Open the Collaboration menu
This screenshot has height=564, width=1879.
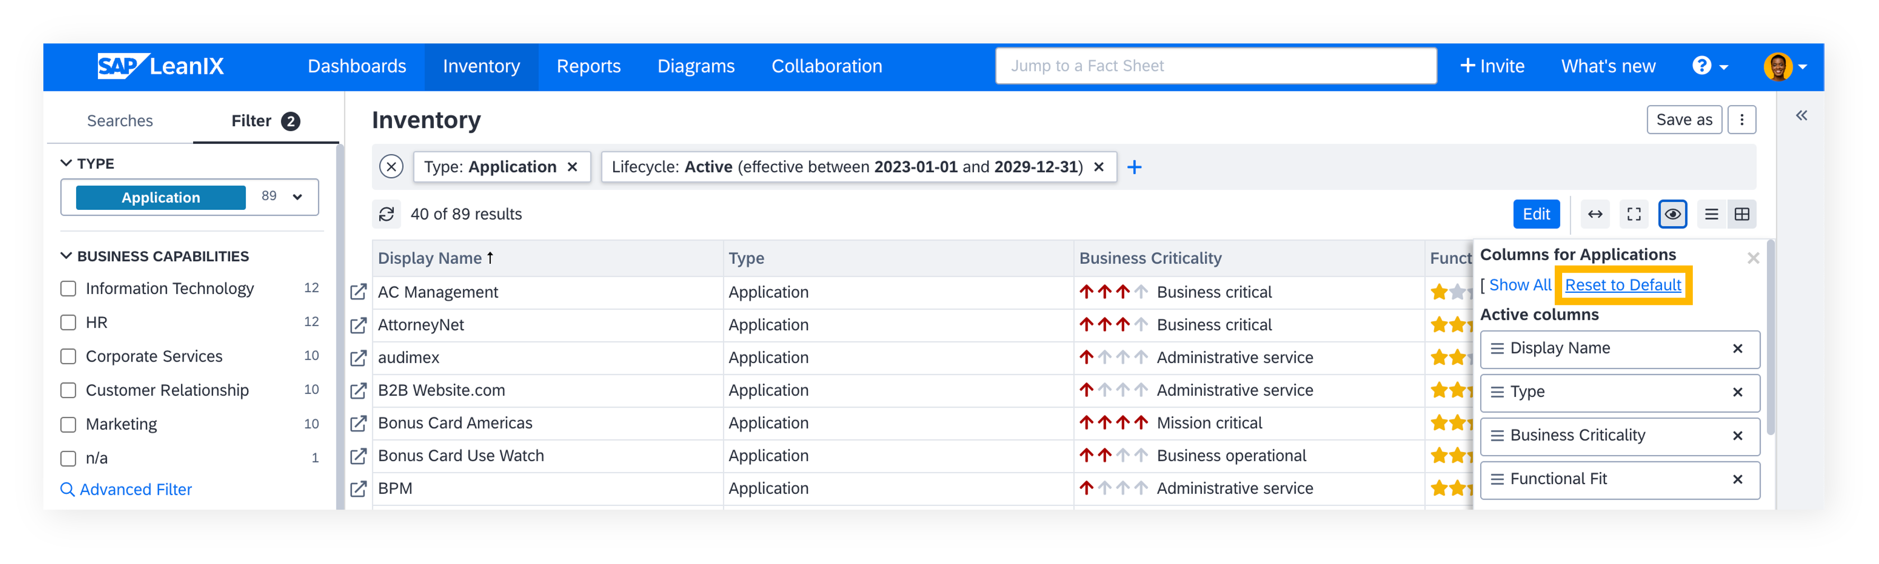[x=826, y=66]
